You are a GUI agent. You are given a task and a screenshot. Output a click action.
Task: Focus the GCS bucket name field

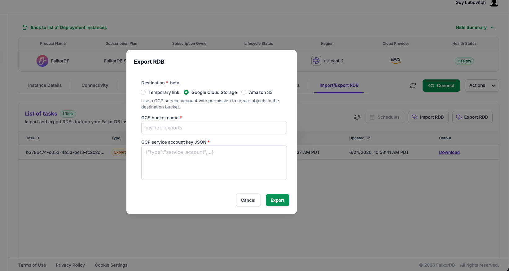click(x=214, y=128)
